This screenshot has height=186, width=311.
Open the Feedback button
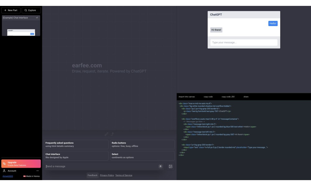[x=92, y=175]
